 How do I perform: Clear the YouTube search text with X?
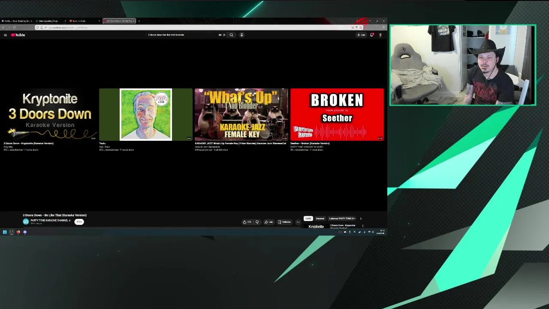click(x=224, y=35)
